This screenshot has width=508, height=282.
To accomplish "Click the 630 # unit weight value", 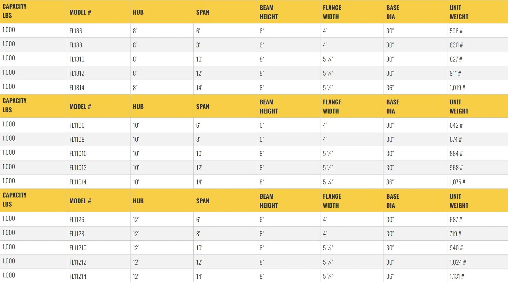I will click(x=456, y=45).
